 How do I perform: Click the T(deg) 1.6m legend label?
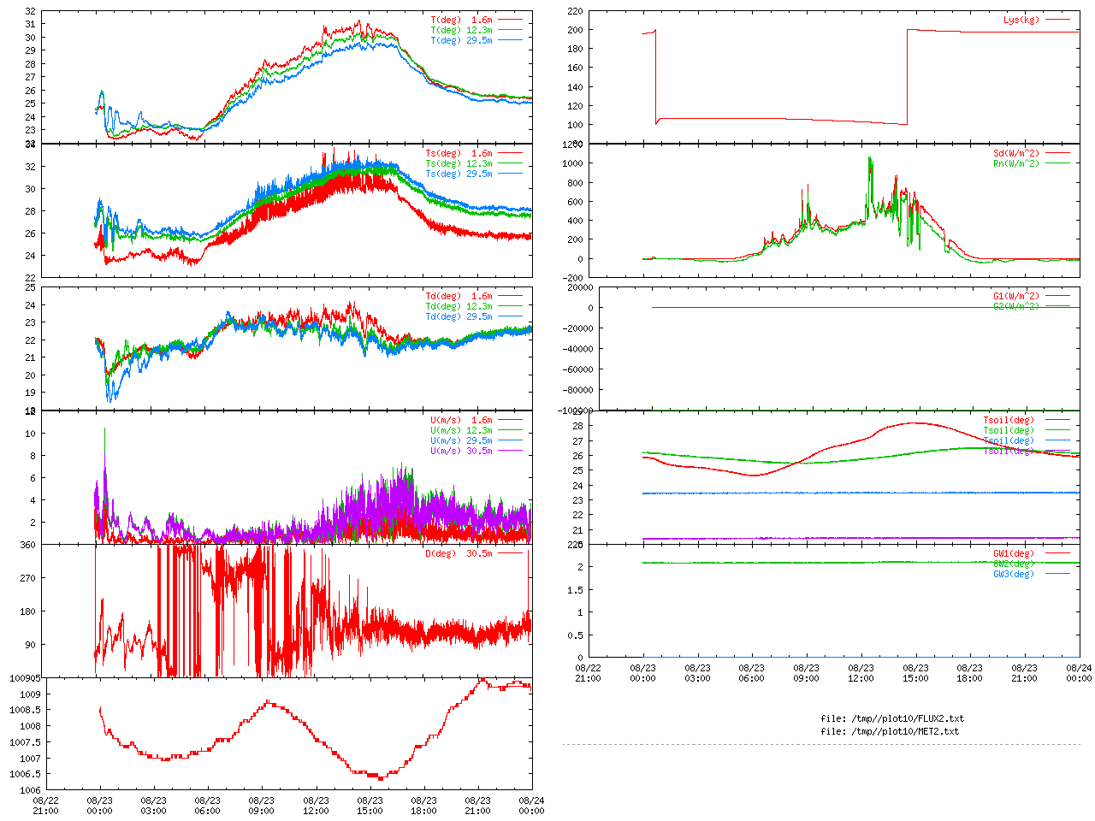click(462, 20)
